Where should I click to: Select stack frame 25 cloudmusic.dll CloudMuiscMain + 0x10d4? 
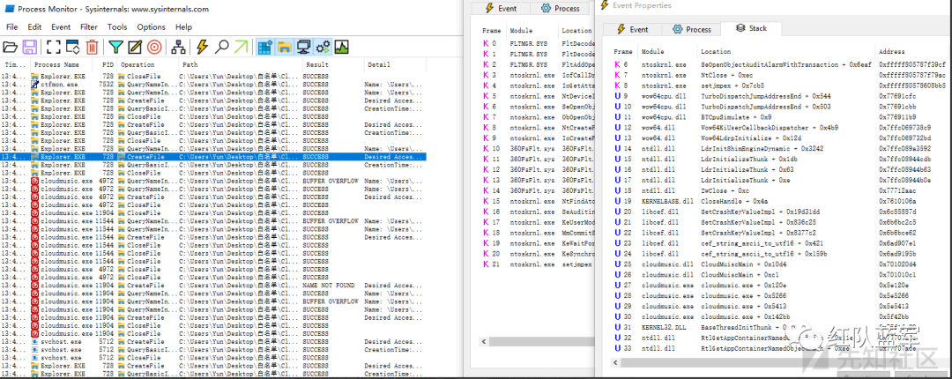tap(777, 264)
